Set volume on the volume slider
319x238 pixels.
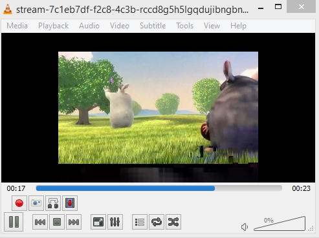[280, 224]
